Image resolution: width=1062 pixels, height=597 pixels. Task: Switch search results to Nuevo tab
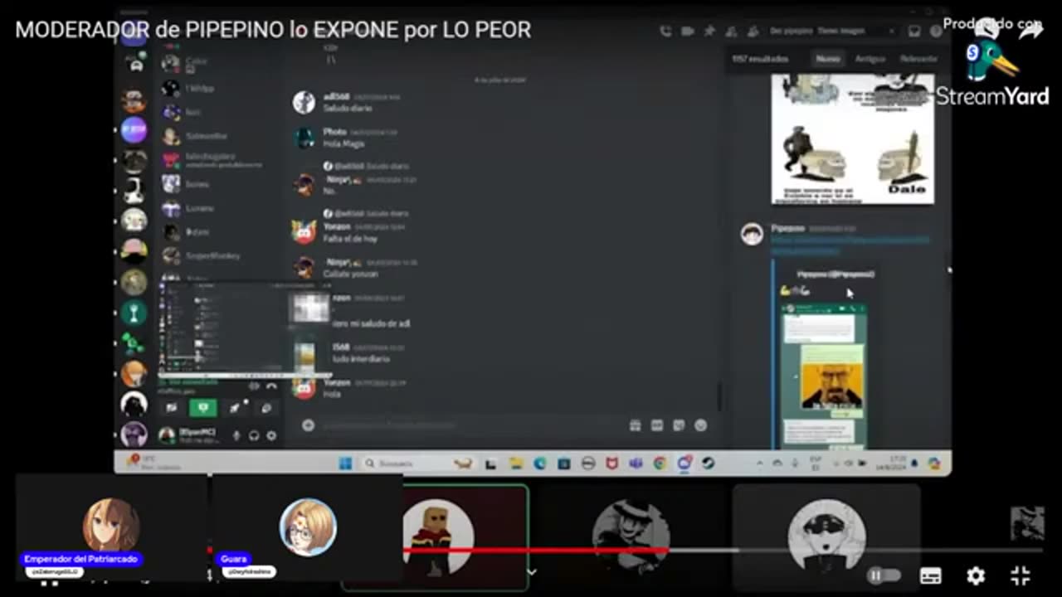coord(827,59)
